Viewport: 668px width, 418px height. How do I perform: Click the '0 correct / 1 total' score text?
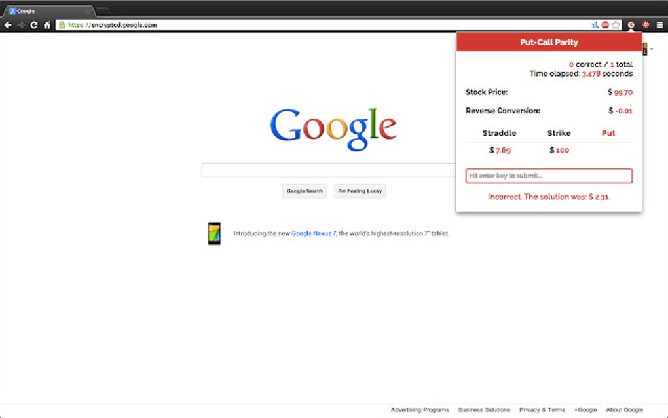[x=601, y=64]
